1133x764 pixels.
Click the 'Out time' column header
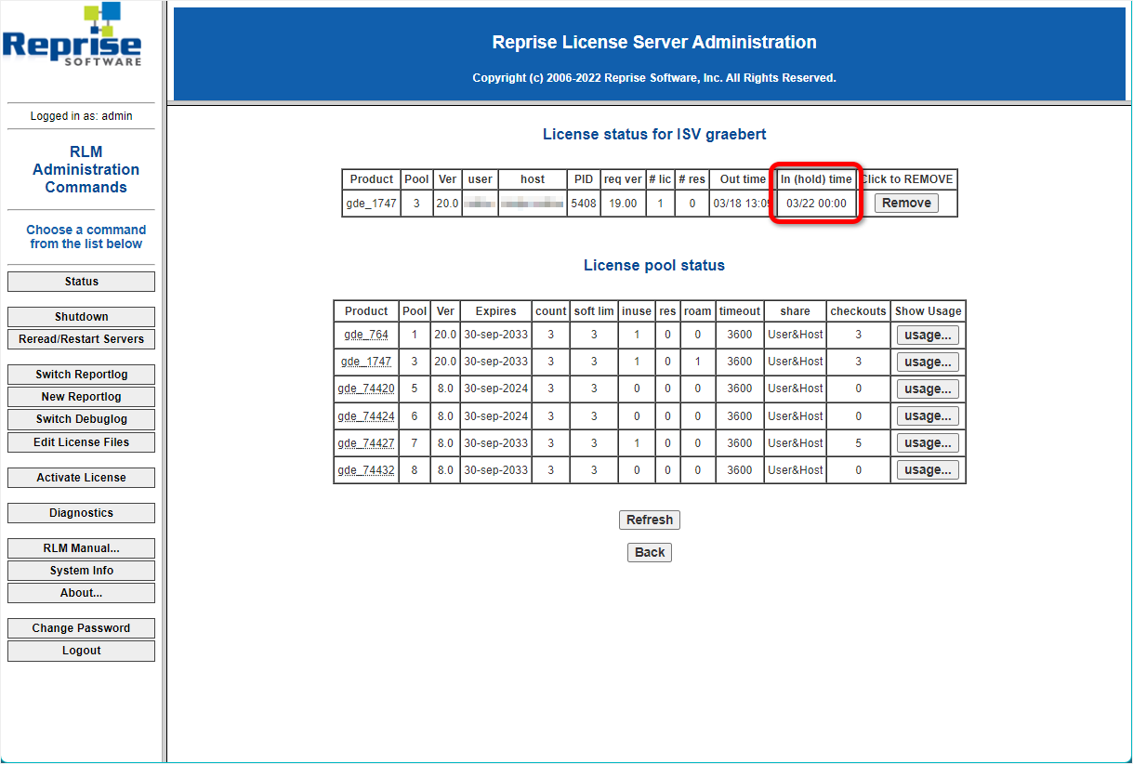tap(743, 179)
